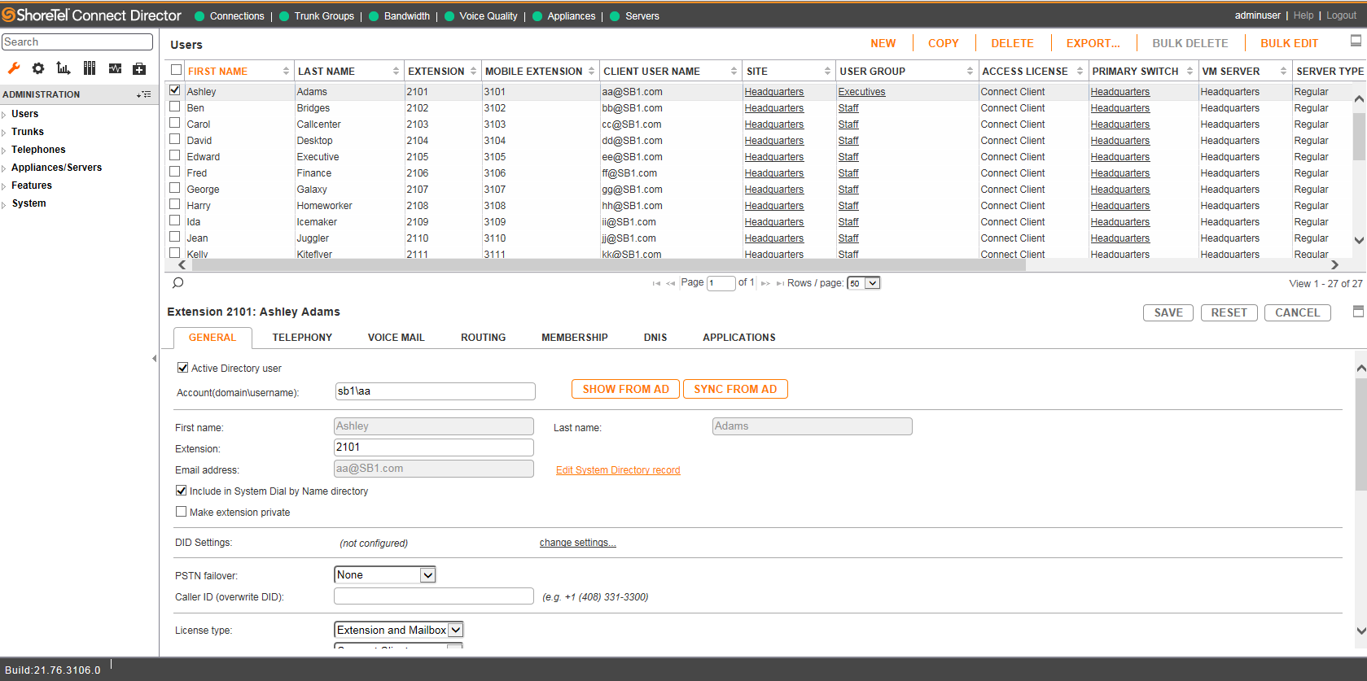Image resolution: width=1367 pixels, height=681 pixels.
Task: Enable Make extension private checkbox
Action: [182, 512]
